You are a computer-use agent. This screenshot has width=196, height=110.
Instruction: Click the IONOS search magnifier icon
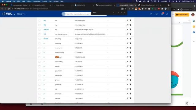pos(63,14)
